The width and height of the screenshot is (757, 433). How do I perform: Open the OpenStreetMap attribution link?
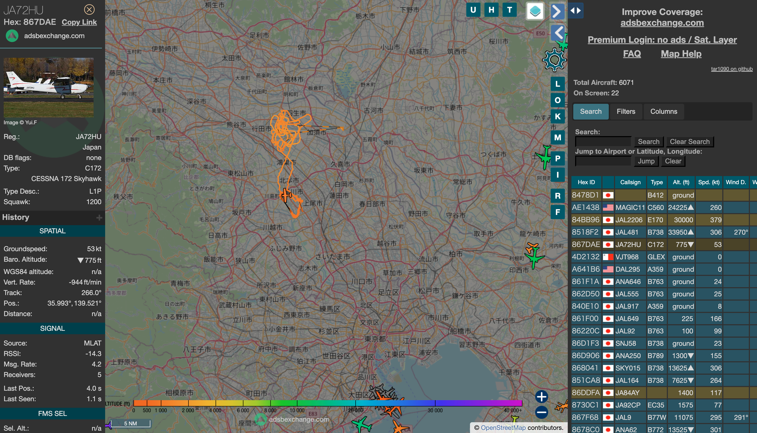[x=503, y=428]
